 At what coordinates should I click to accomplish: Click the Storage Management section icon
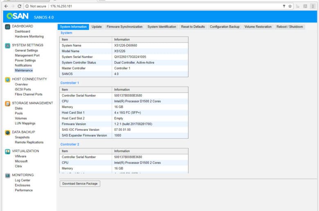[x=7, y=103]
